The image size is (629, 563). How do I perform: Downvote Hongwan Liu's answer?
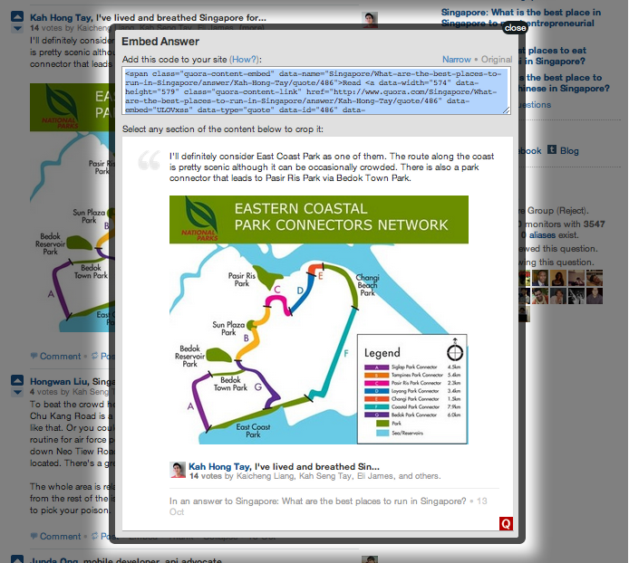pyautogui.click(x=17, y=392)
